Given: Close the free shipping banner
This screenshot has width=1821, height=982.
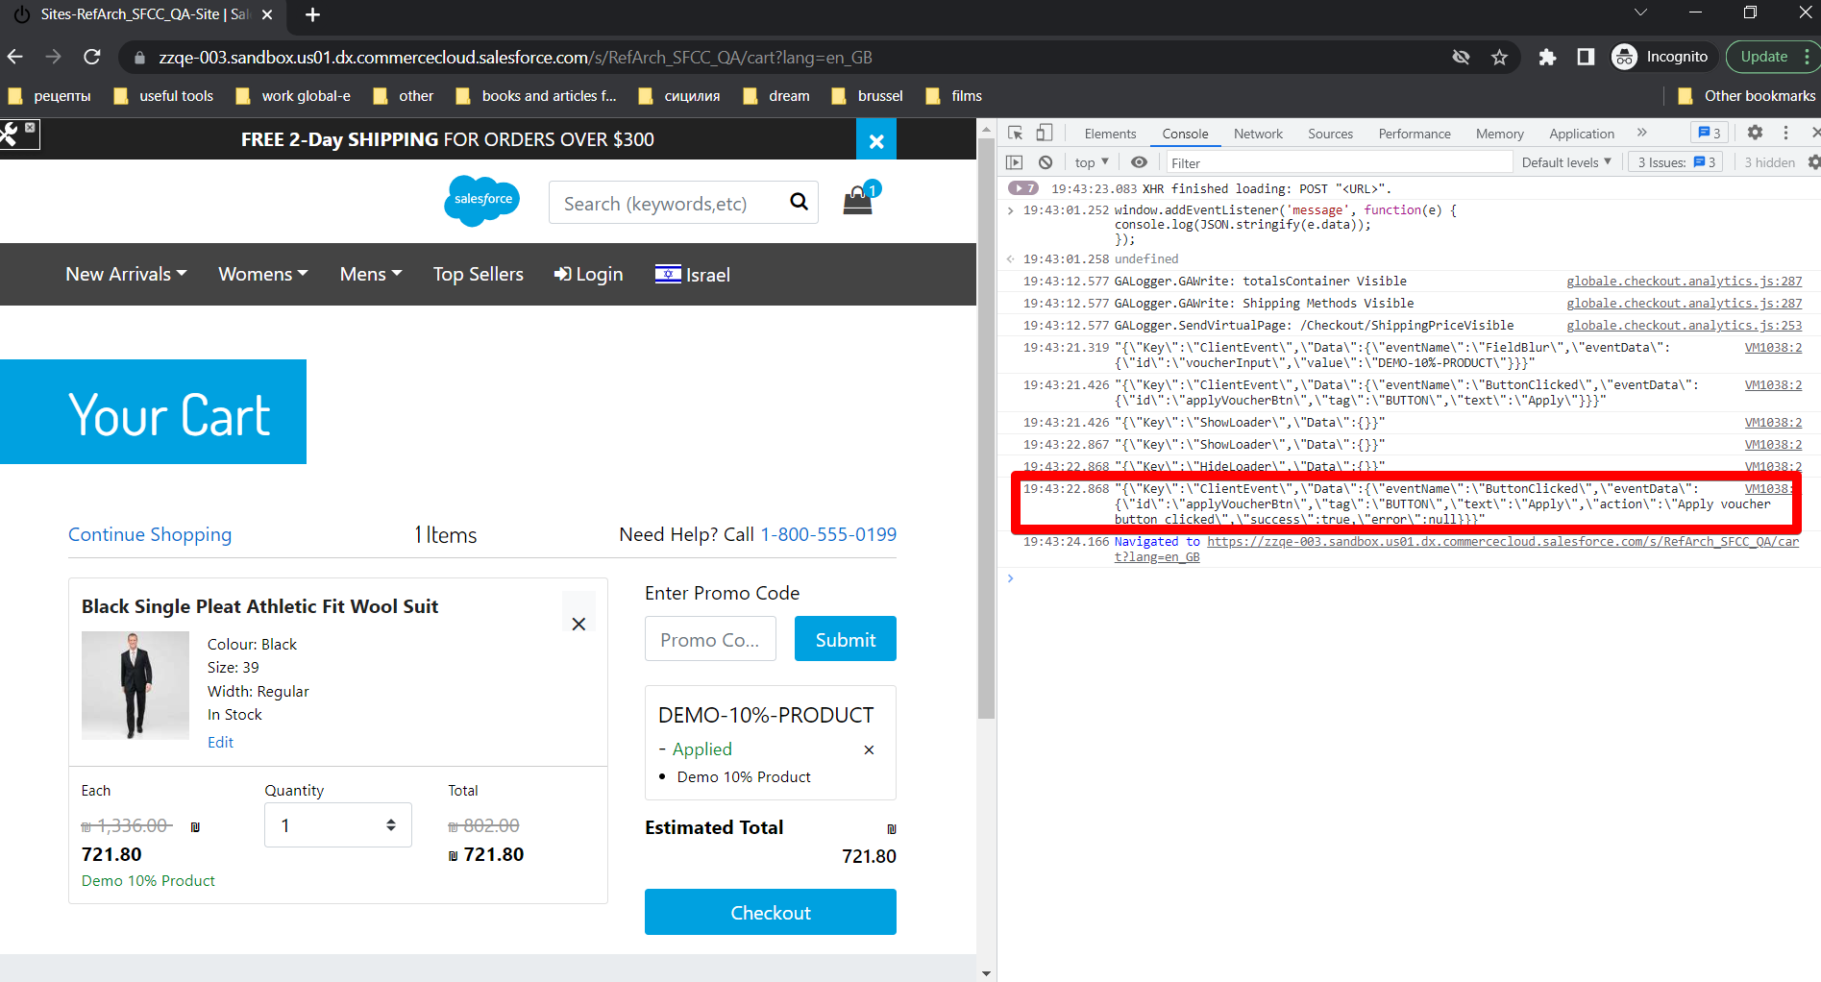Looking at the screenshot, I should [x=876, y=140].
